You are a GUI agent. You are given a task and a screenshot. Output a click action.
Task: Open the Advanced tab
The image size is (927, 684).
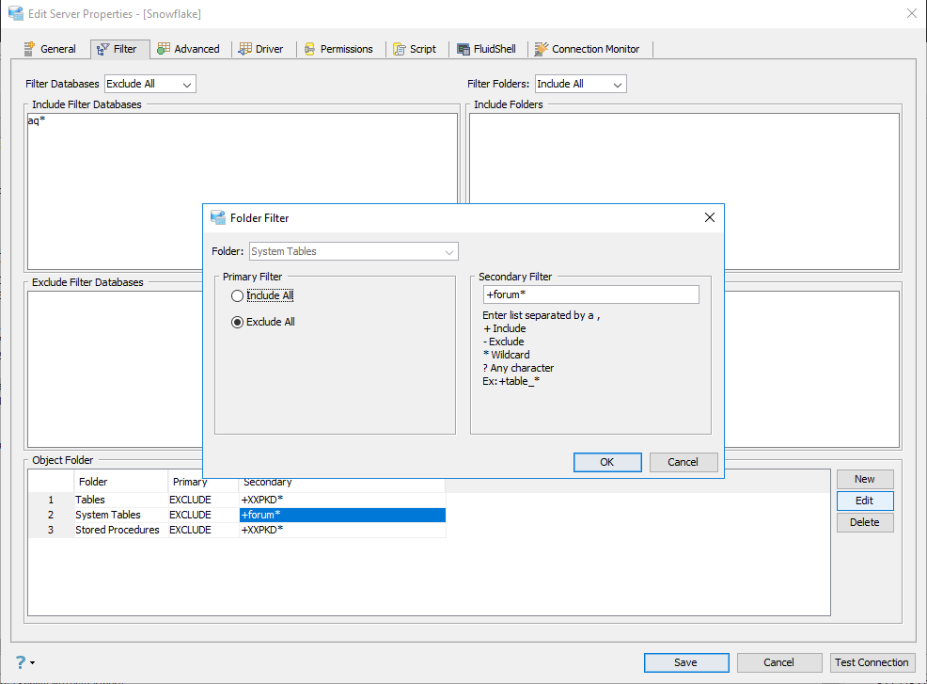[189, 49]
